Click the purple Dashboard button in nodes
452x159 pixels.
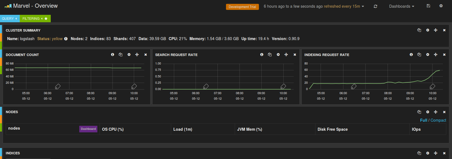pos(88,129)
